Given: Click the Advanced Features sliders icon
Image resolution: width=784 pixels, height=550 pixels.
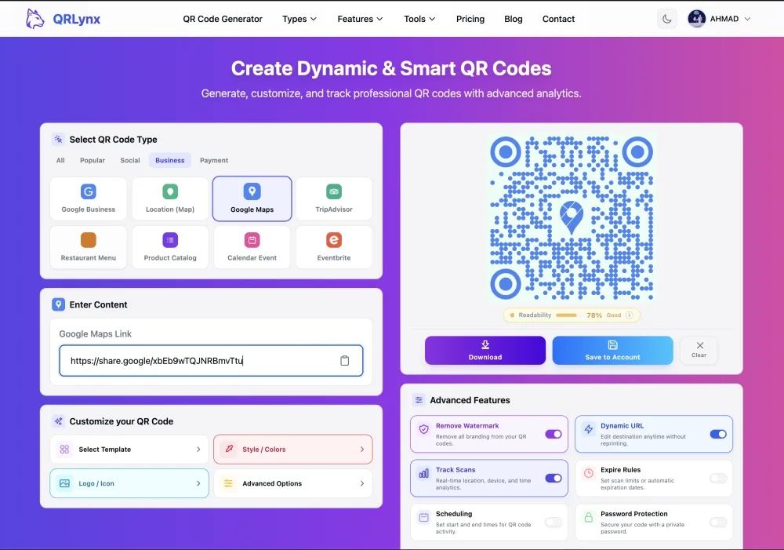Looking at the screenshot, I should pos(419,400).
